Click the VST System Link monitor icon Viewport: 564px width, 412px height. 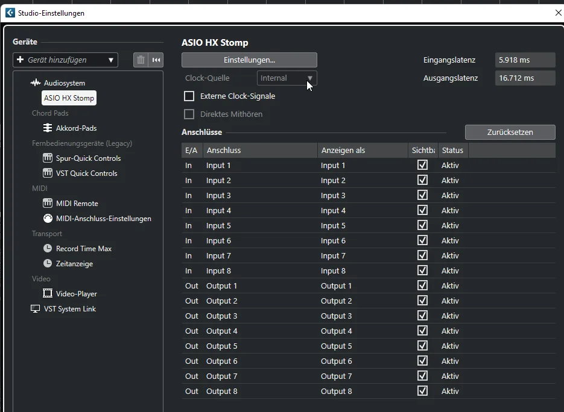click(35, 309)
